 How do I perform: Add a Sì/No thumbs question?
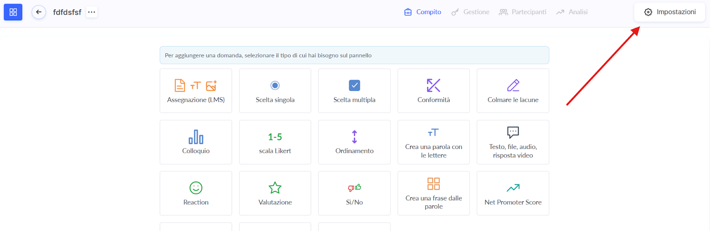[354, 193]
